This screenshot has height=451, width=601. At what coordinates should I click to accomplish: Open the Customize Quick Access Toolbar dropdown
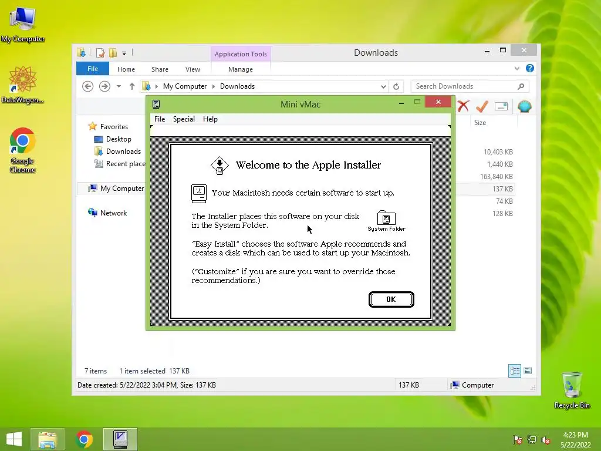pyautogui.click(x=124, y=53)
